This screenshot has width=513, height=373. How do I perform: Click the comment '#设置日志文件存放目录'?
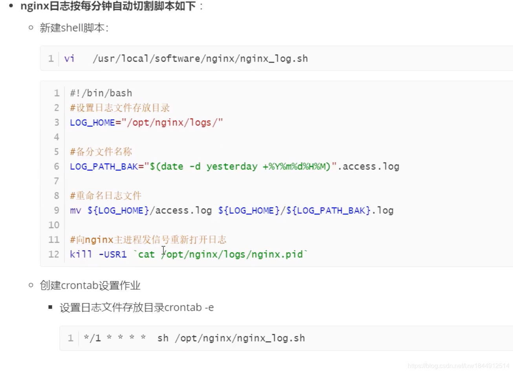pyautogui.click(x=120, y=108)
